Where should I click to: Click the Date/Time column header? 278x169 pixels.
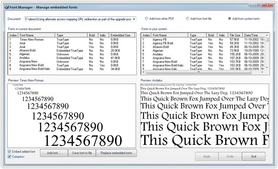pyautogui.click(x=253, y=35)
